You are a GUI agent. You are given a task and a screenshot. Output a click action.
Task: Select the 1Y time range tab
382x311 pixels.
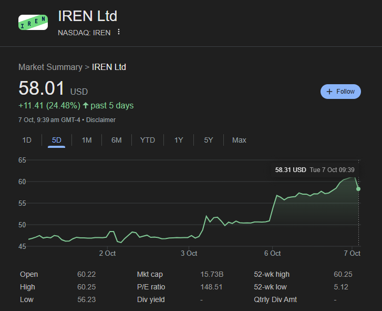tap(179, 140)
